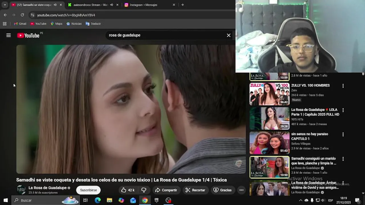Open ZULLY VS. 100 HOMBRES thumbnail
The height and width of the screenshot is (205, 365).
tap(269, 94)
